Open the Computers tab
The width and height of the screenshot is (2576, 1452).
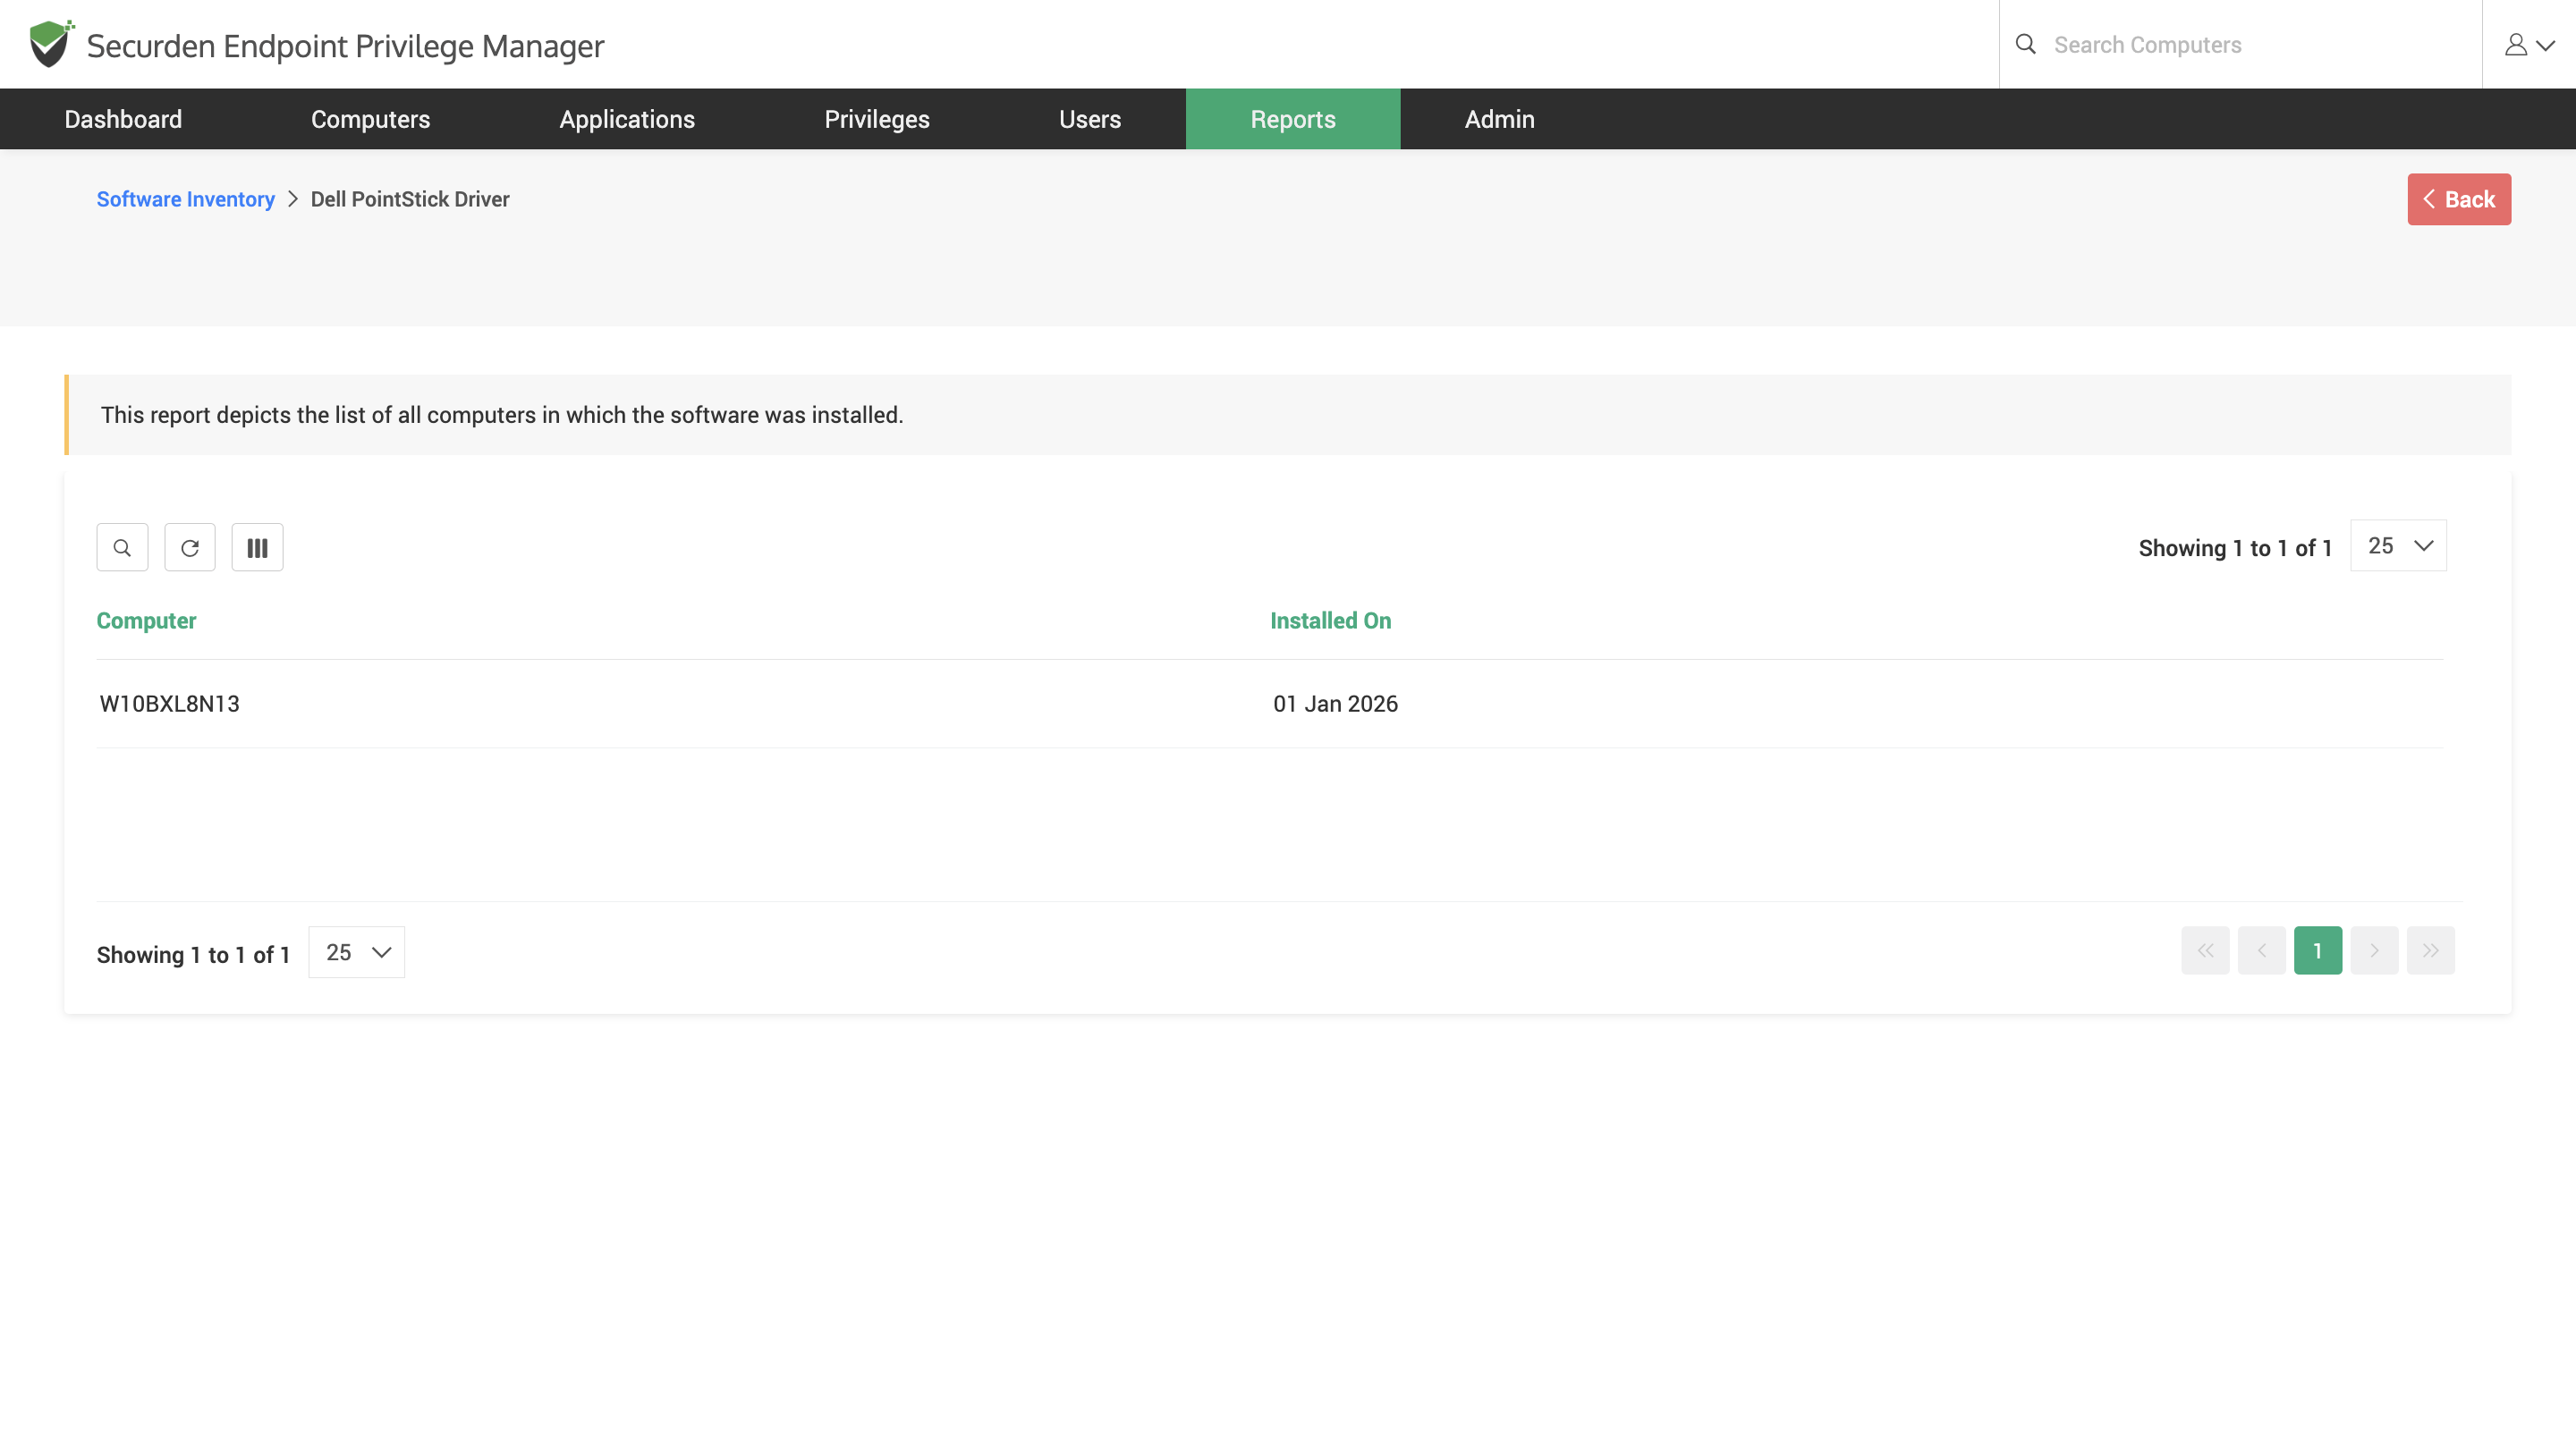tap(370, 119)
